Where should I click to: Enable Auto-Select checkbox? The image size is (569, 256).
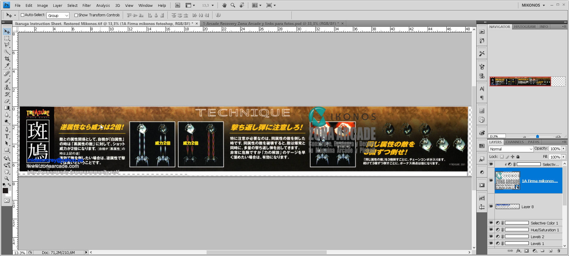22,15
